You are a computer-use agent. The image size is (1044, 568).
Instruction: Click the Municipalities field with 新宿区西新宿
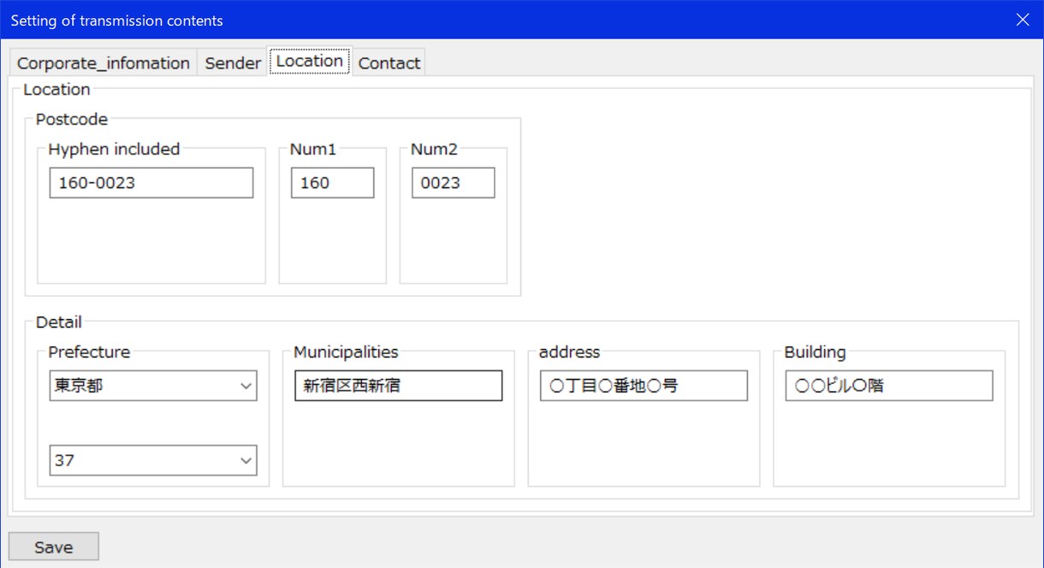398,386
